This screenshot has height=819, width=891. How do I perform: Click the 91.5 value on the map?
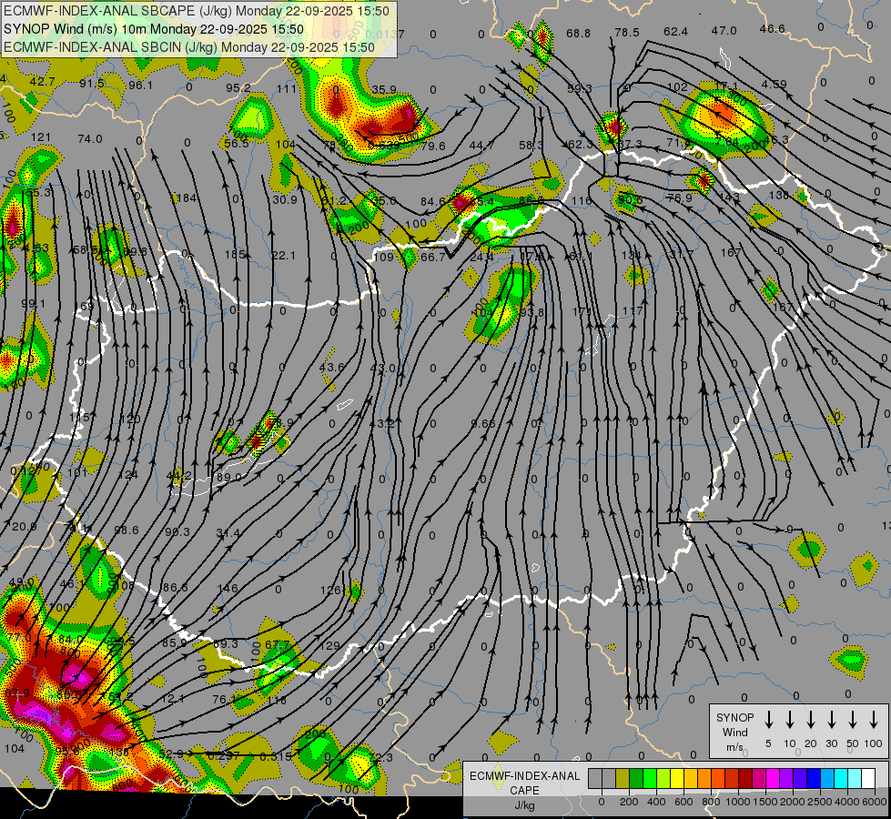pyautogui.click(x=92, y=84)
